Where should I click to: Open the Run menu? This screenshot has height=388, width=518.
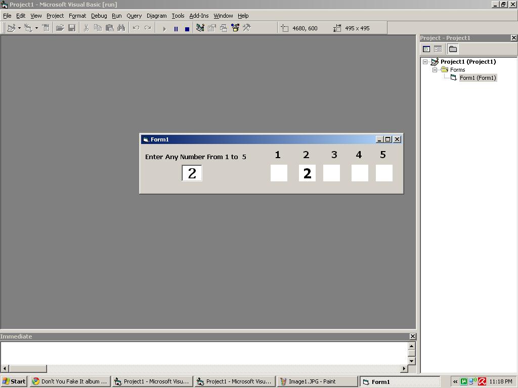click(x=117, y=16)
